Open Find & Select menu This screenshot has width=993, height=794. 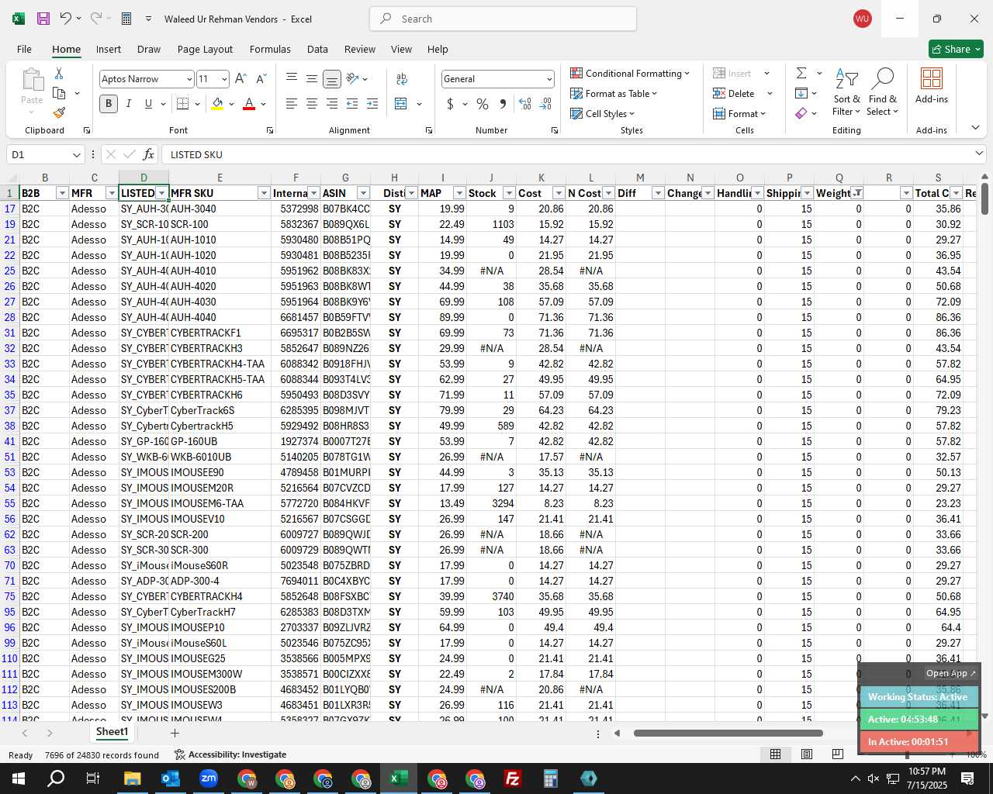(x=883, y=92)
